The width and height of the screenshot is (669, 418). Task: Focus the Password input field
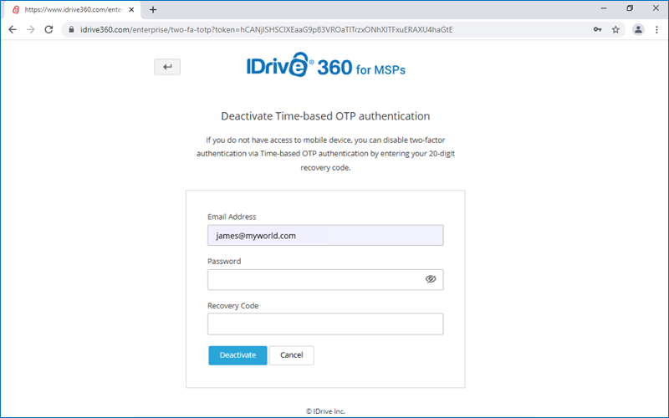325,280
